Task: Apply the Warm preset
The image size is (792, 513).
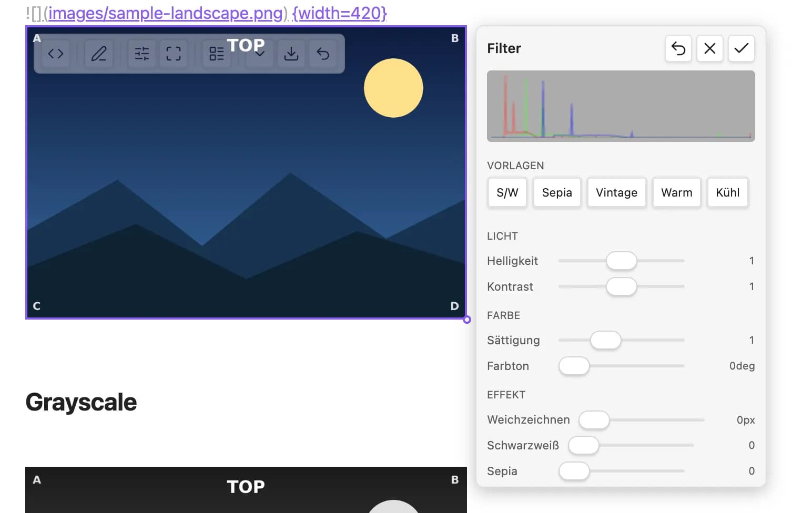Action: pyautogui.click(x=677, y=192)
